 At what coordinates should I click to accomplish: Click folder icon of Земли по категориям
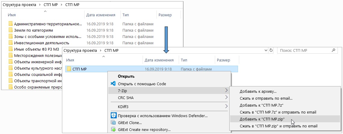(x=11, y=30)
